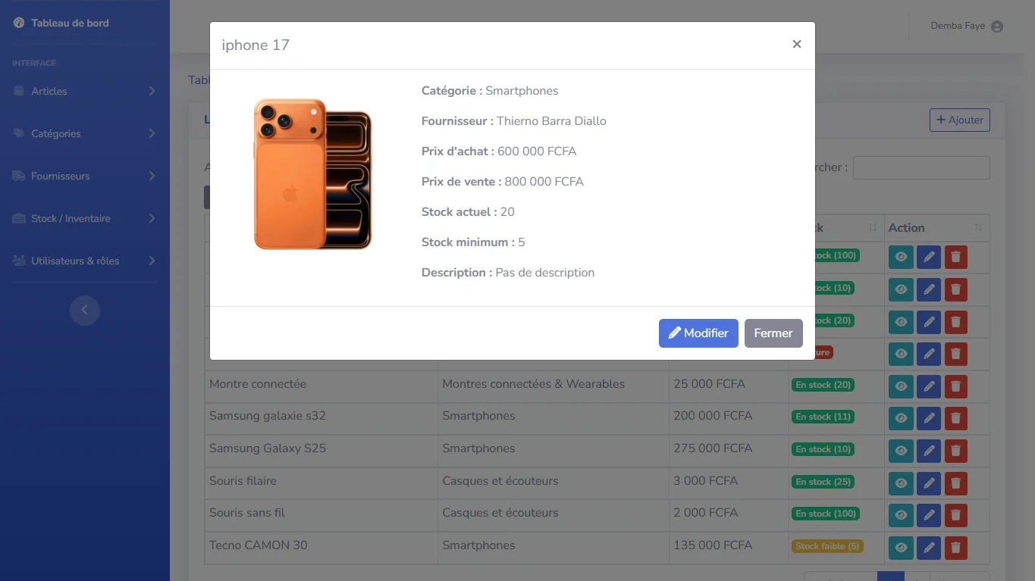Expand Stock / Inventaire submenu
This screenshot has height=581, width=1035.
84,218
